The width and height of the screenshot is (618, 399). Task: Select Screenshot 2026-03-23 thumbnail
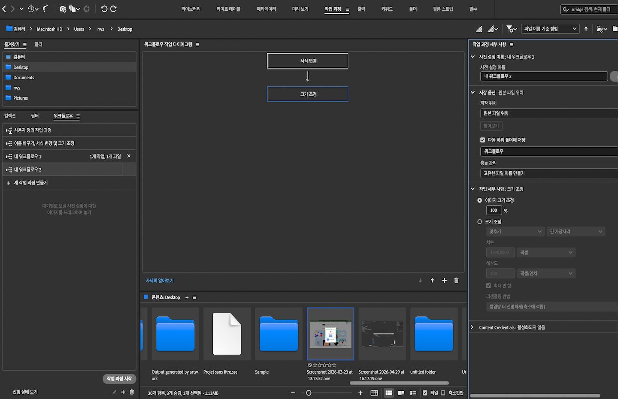[x=330, y=334]
